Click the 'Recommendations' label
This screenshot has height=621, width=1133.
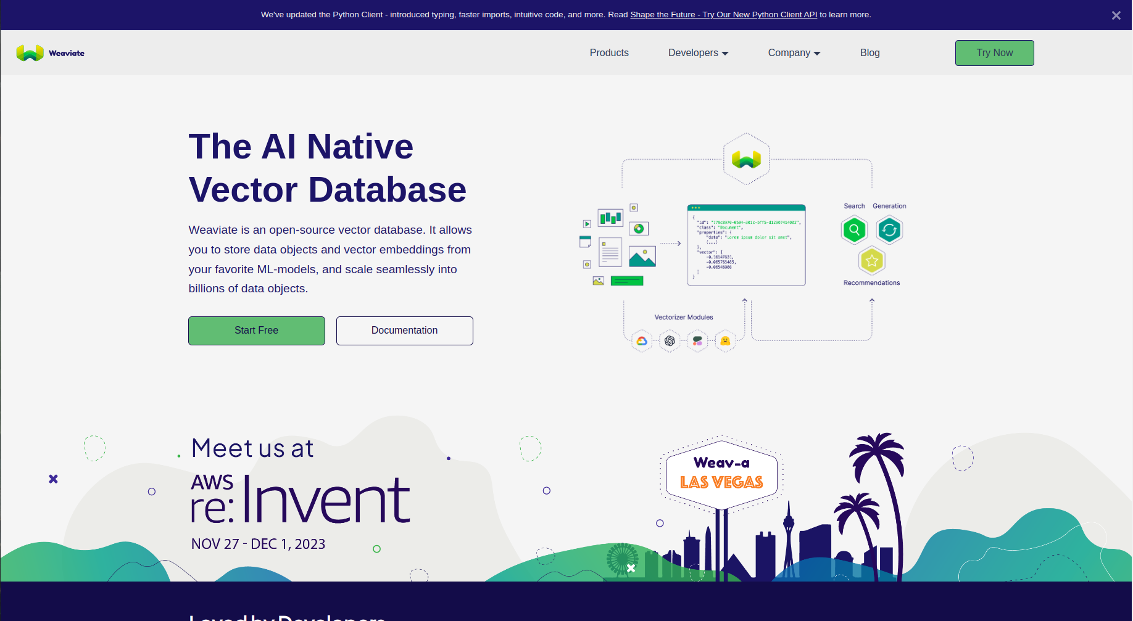coord(871,283)
